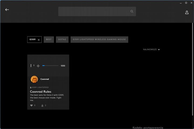Toggle the DOTA2 tag filter
Viewport: 194px width, 129px height.
pyautogui.click(x=62, y=39)
